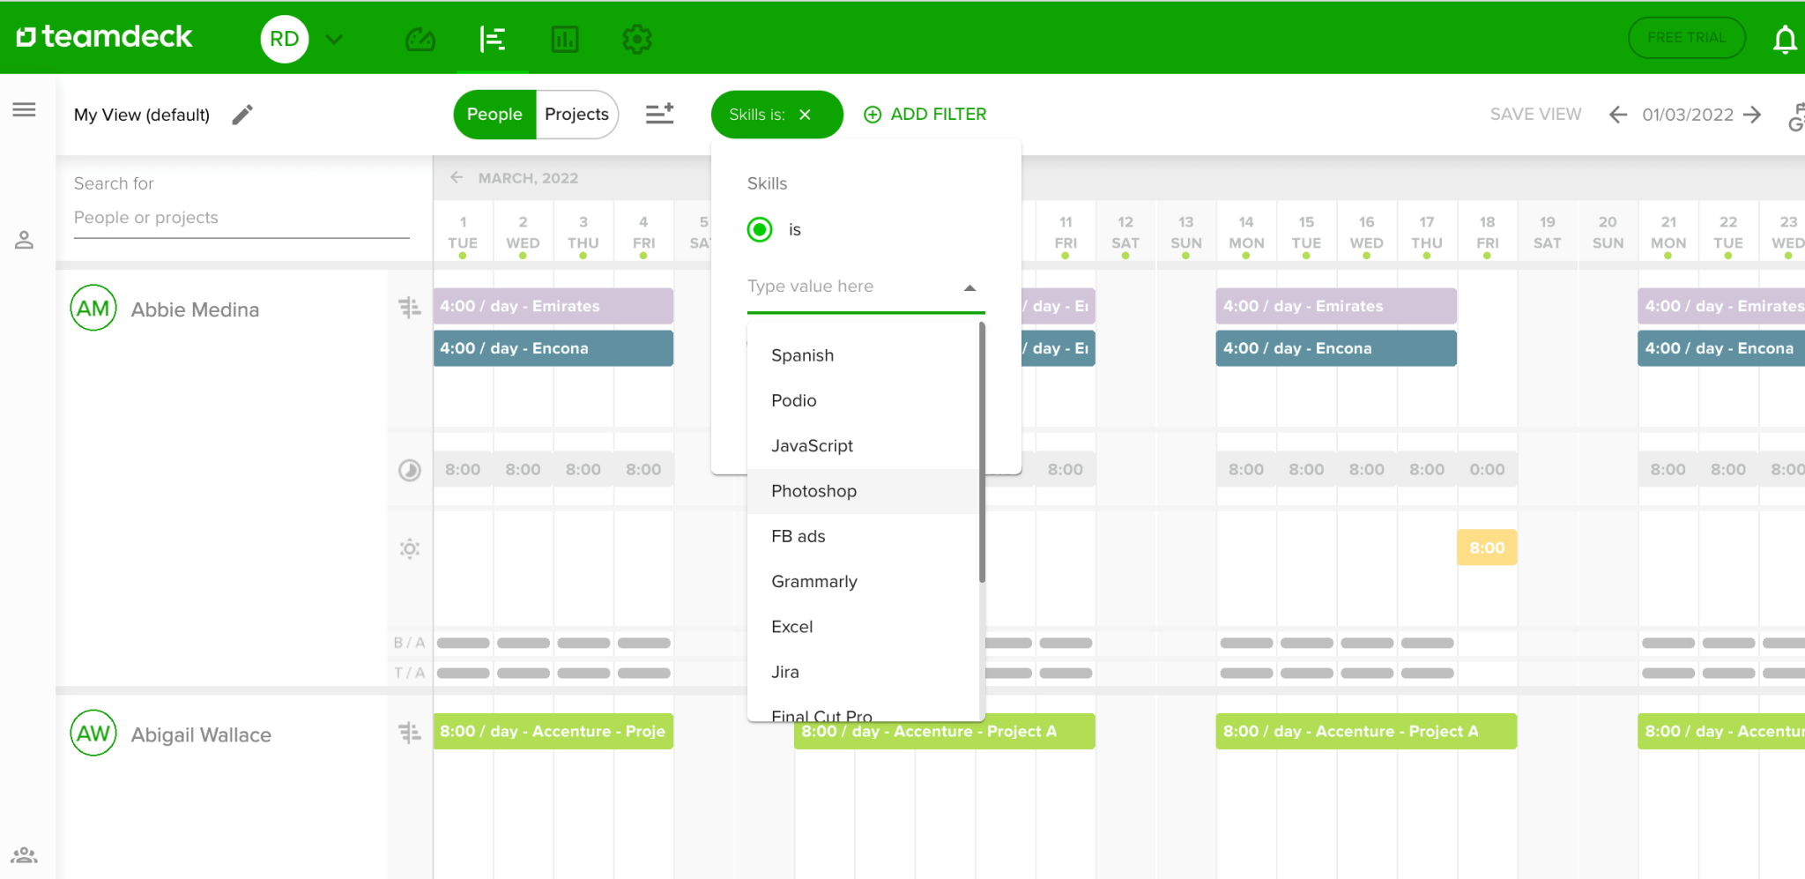1805x879 pixels.
Task: Click the add-to-list icon next to Projects toggle
Action: (659, 114)
